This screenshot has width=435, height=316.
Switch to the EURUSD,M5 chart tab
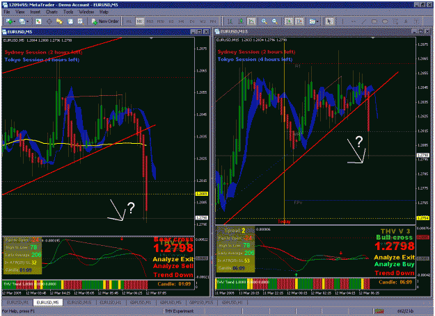tap(48, 303)
